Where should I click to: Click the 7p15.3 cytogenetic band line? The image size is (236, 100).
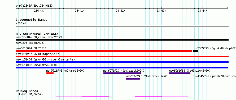point(122,26)
